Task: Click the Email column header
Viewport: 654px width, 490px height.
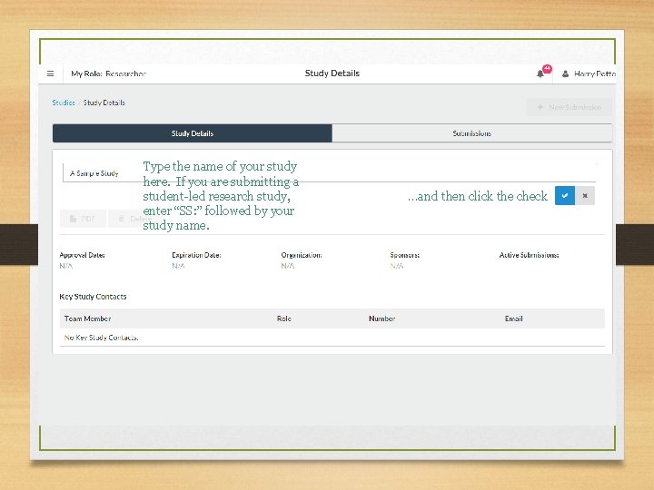Action: point(513,318)
